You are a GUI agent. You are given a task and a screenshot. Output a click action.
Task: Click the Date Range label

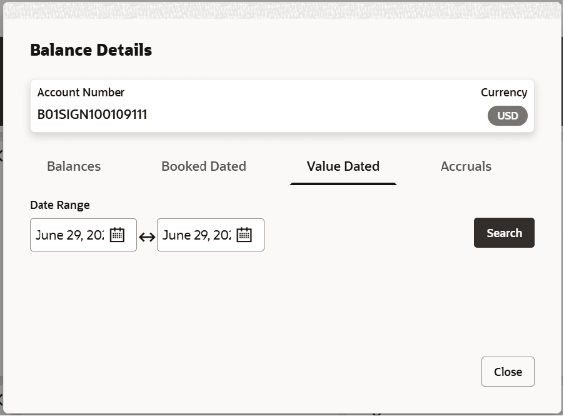click(x=59, y=205)
